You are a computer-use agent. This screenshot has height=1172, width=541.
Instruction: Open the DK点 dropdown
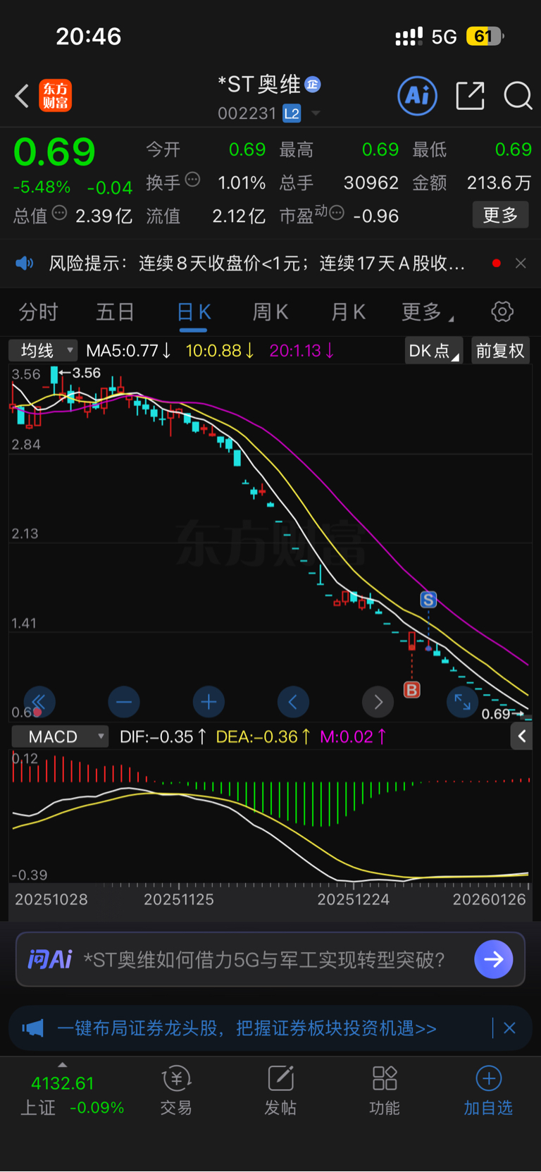tap(433, 351)
